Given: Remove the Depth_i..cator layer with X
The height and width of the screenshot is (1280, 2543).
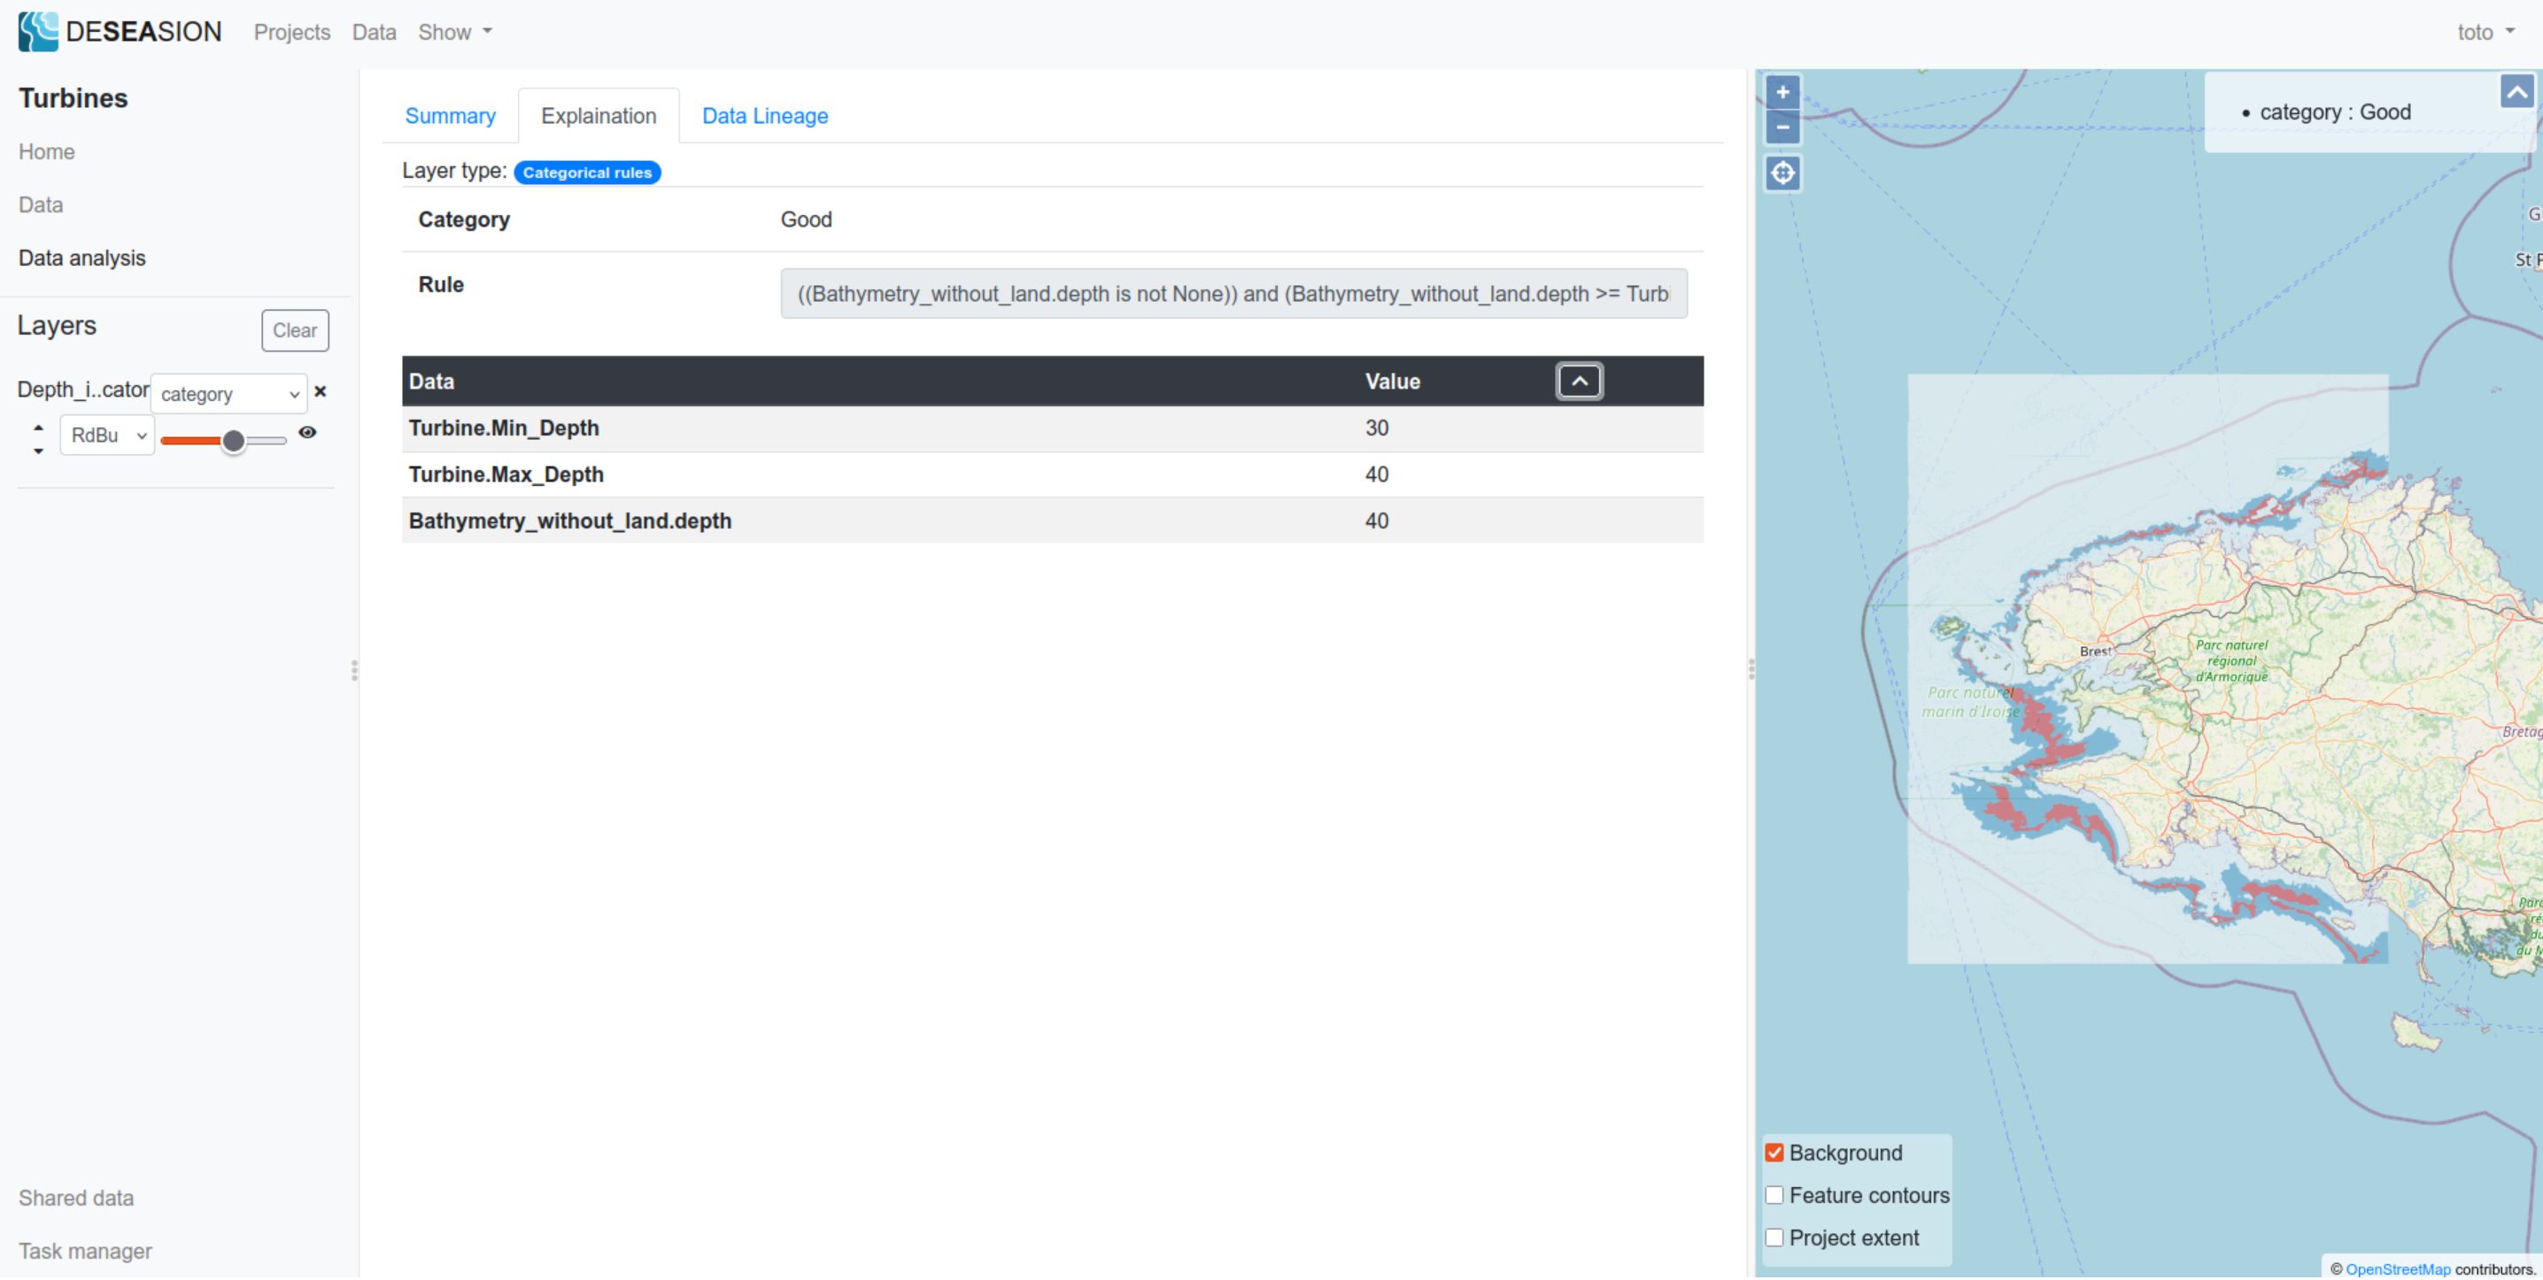Looking at the screenshot, I should point(320,392).
